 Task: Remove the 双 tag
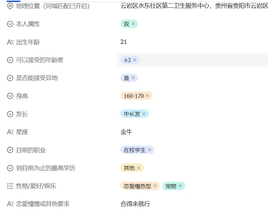point(133,24)
